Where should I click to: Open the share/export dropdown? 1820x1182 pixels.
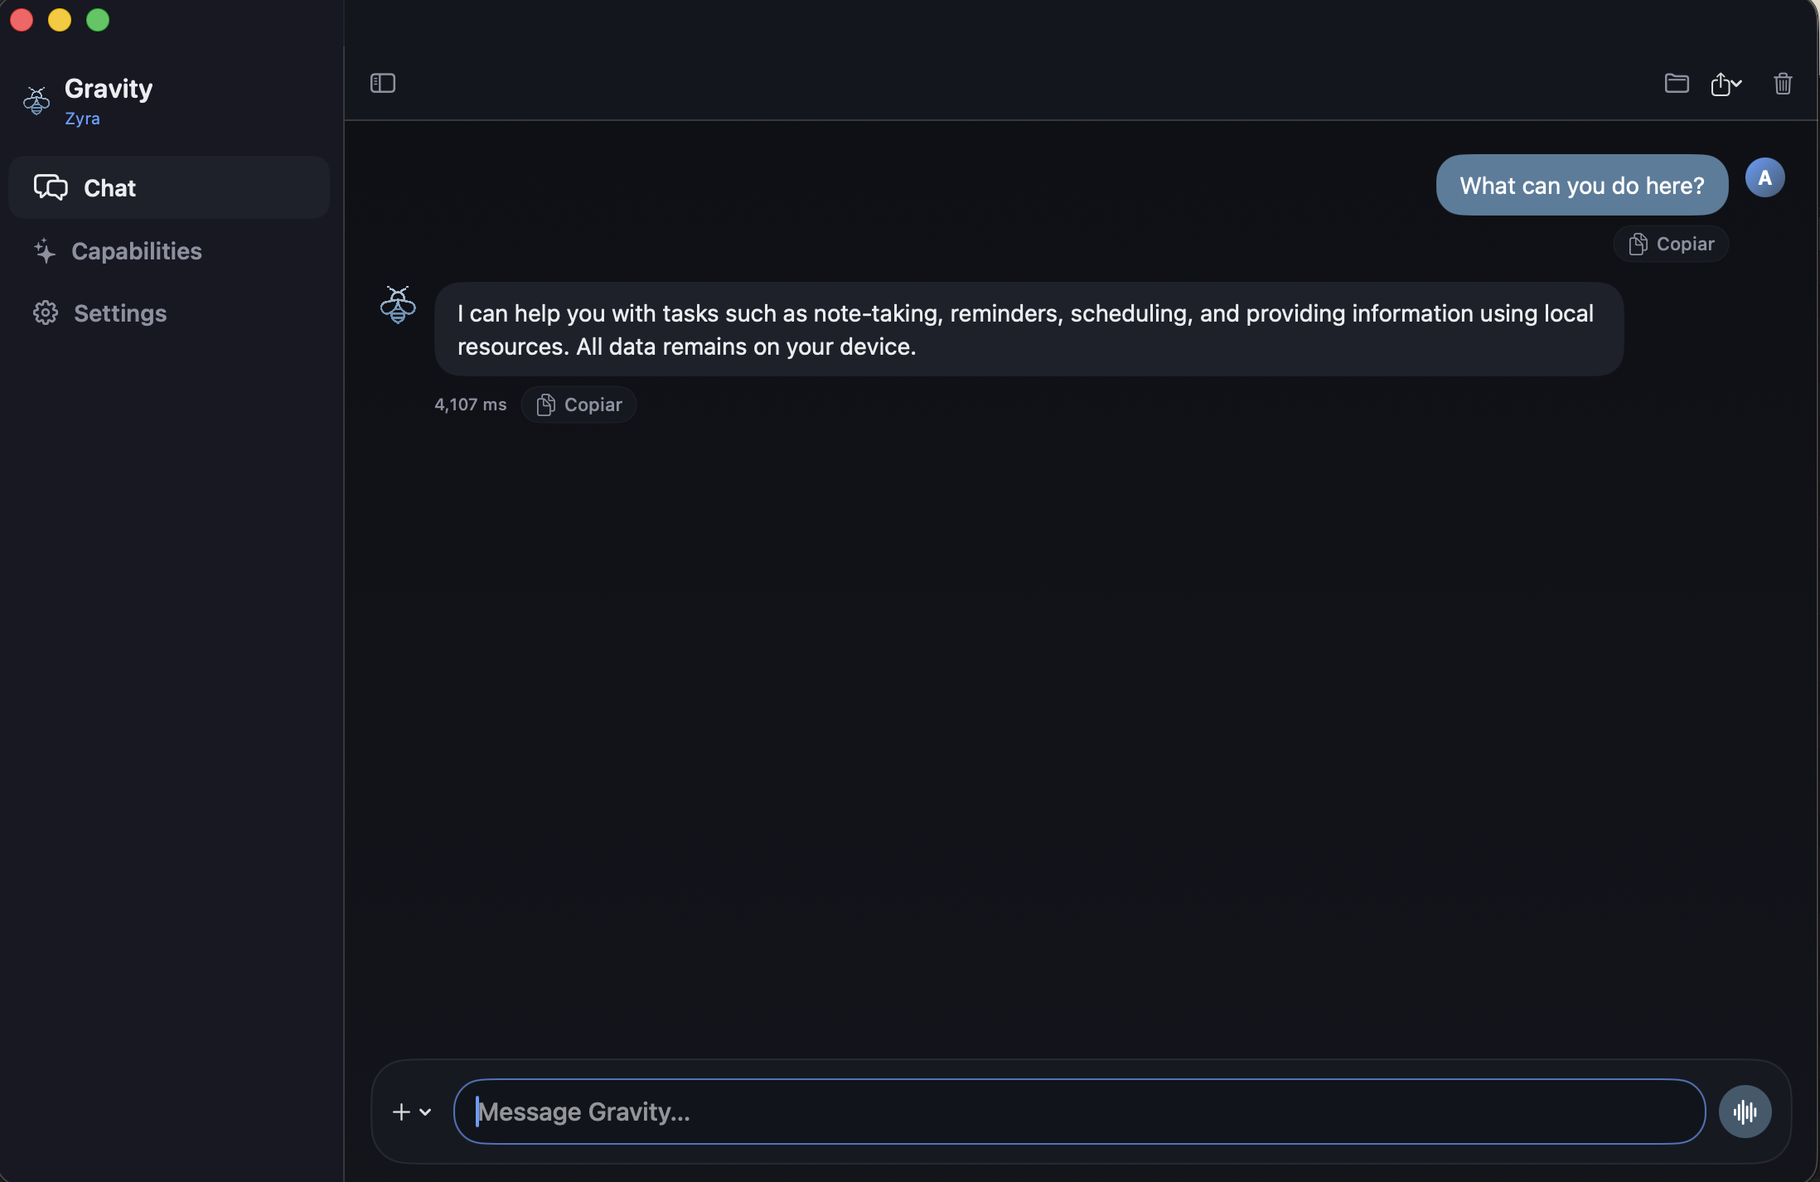[x=1726, y=84]
